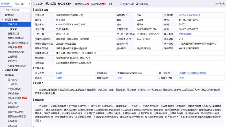Click the stock title 新力金融 [600318.SH]

(x=59, y=4)
